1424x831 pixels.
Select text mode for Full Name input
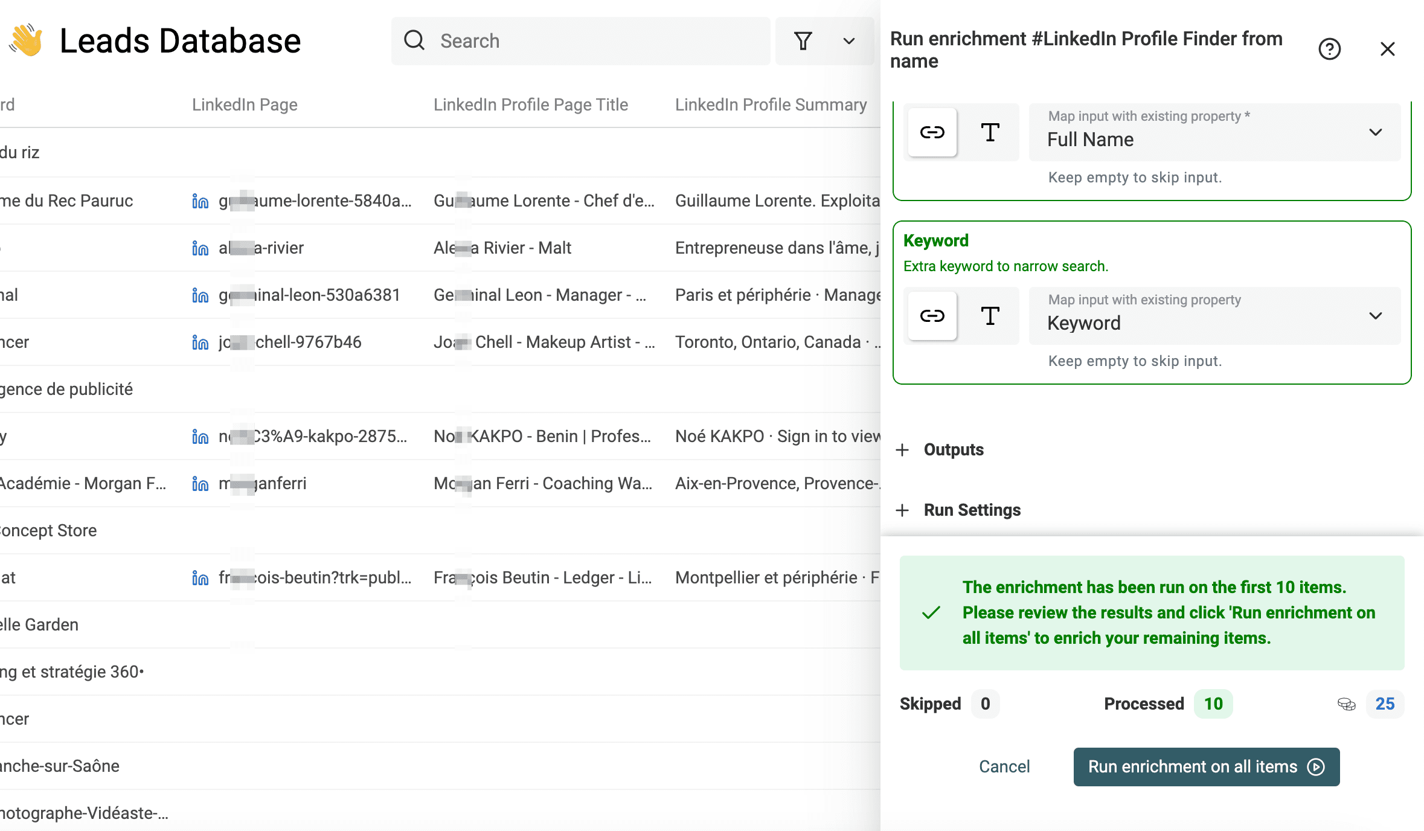pos(990,132)
